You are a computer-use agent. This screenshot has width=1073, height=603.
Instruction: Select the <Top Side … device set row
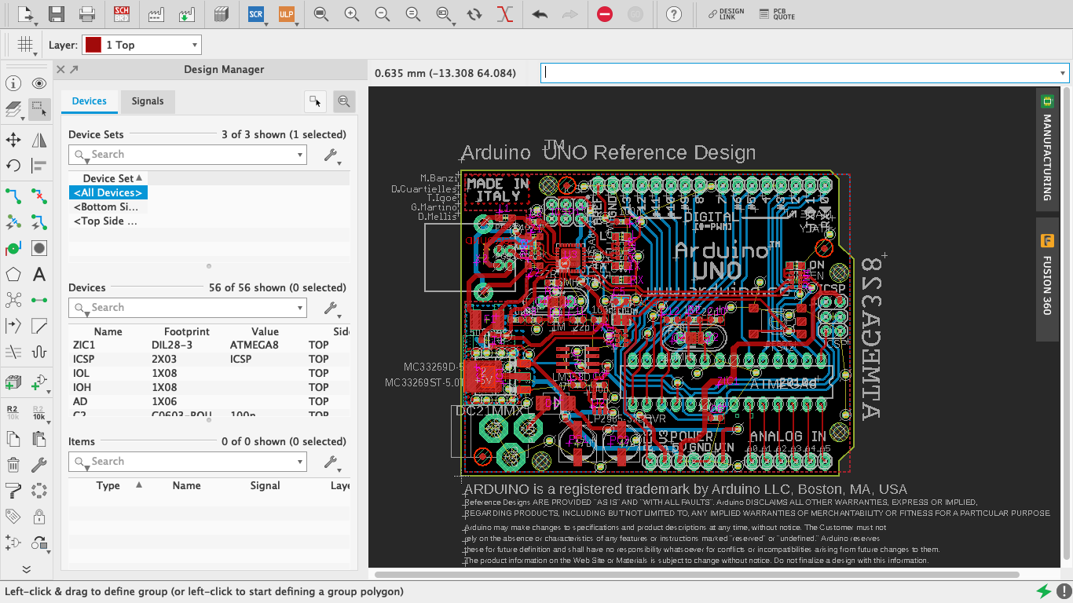point(108,221)
